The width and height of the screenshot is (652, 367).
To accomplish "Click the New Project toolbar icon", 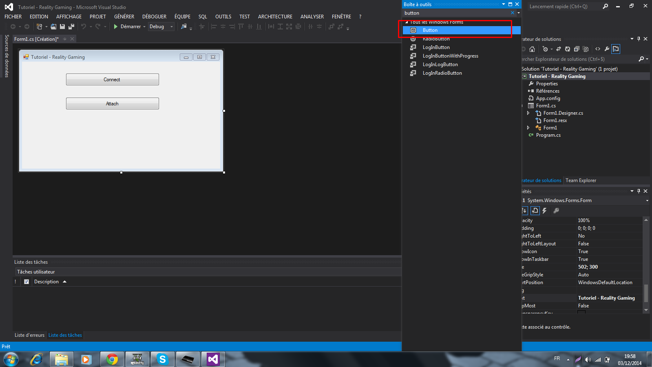I will click(39, 27).
